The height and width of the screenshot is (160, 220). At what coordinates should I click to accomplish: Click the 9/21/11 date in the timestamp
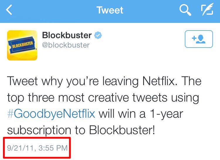(x=21, y=148)
